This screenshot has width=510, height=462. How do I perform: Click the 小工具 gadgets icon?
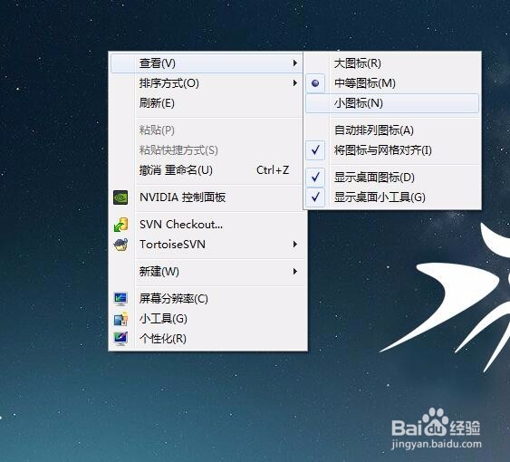(x=120, y=319)
